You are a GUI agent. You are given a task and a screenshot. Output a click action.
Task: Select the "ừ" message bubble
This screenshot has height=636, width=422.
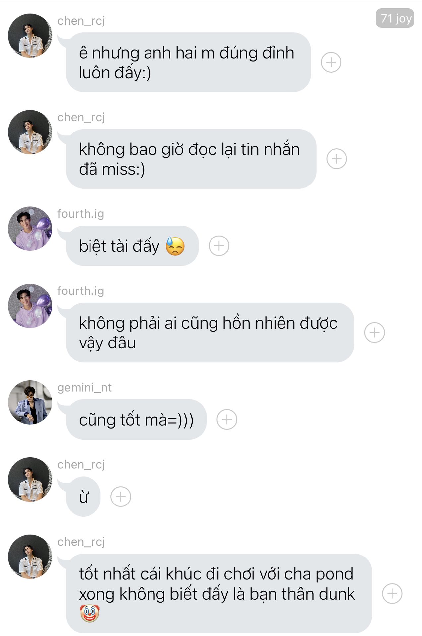pos(83,497)
